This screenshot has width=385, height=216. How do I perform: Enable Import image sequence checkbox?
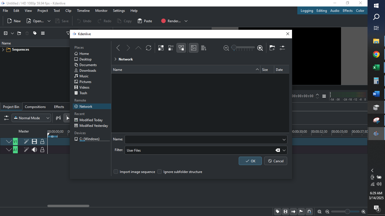tap(116, 172)
